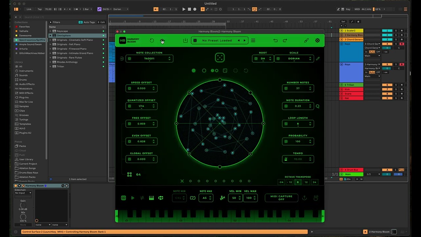
Task: Click the keyboard piano-keys icon in bottom bar
Action: (x=151, y=198)
